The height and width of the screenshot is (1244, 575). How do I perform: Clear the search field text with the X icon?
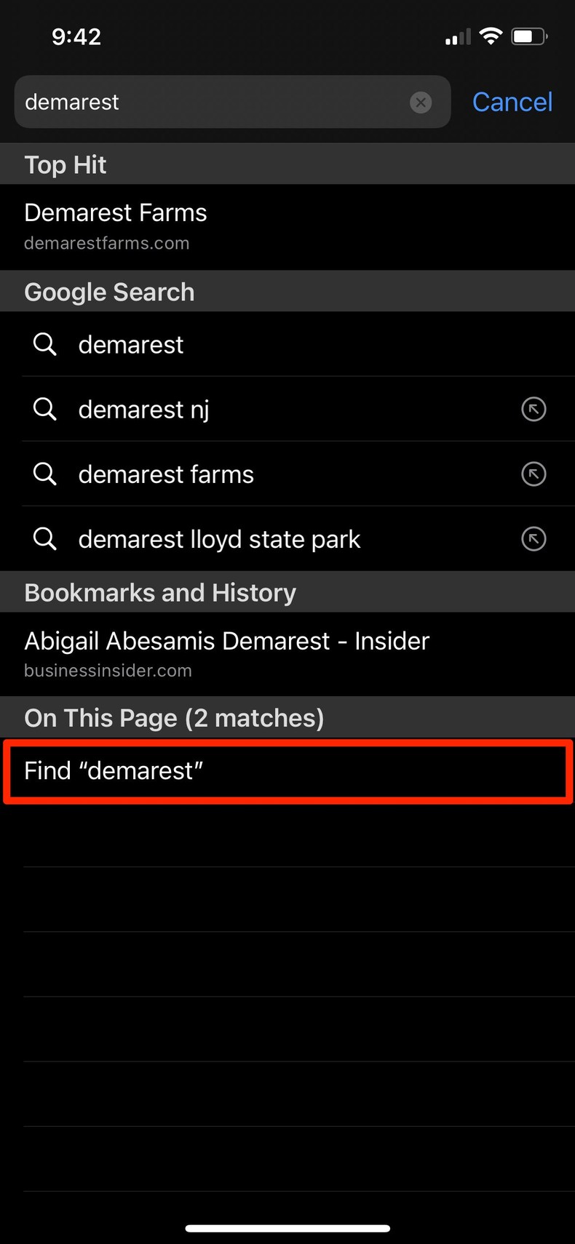421,103
